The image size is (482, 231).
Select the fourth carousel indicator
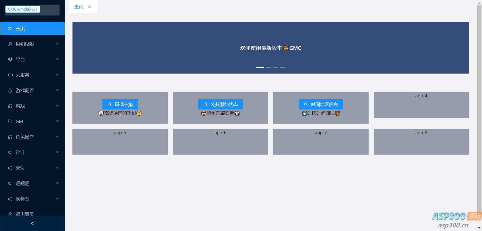tap(282, 67)
